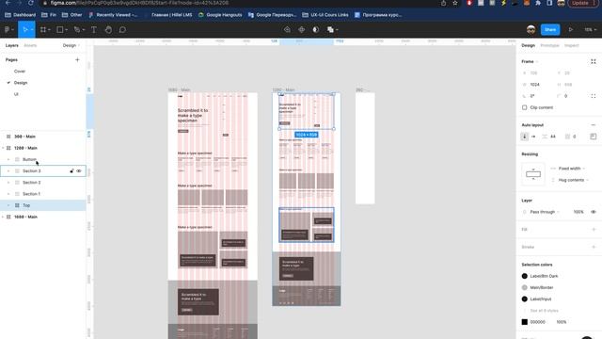Expand the 1680 - Main frame

coord(3,217)
